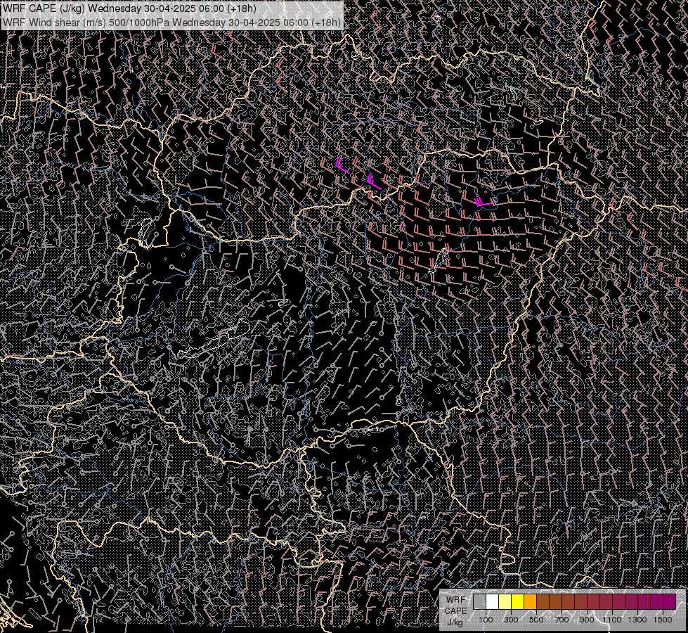Click the gray swatch in CAPE legend
This screenshot has width=688, height=633.
pyautogui.click(x=479, y=602)
